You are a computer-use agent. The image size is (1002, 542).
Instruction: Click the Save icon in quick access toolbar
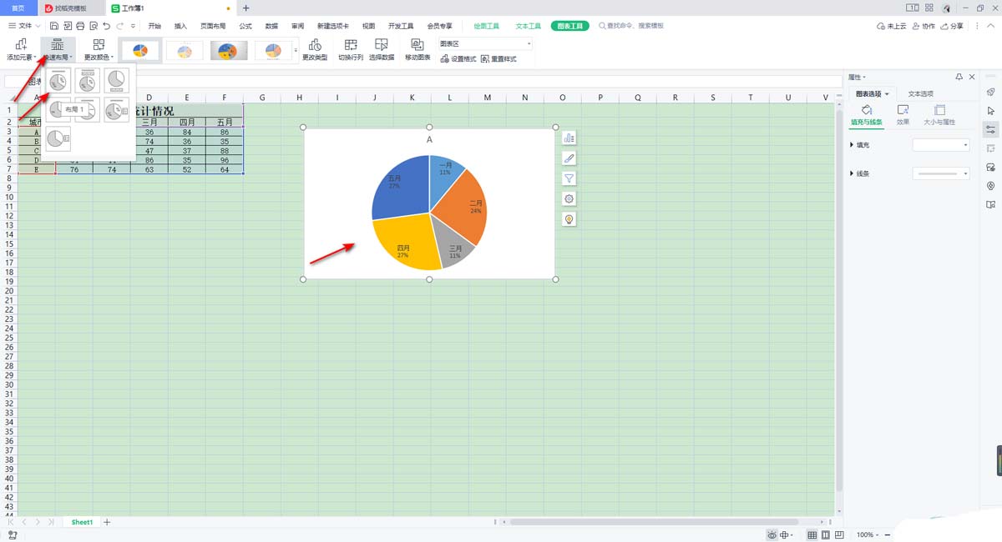point(54,26)
